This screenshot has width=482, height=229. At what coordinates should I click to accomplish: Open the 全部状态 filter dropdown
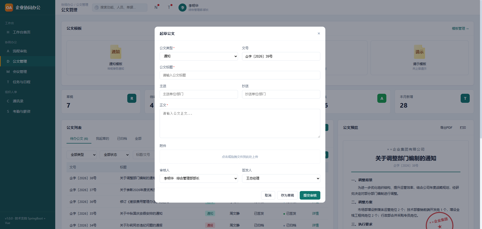click(115, 155)
